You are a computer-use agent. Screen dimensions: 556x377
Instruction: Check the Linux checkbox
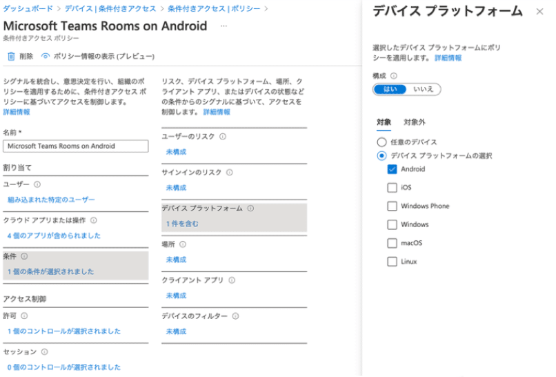coord(392,261)
